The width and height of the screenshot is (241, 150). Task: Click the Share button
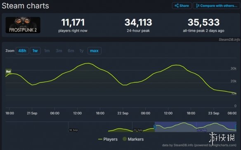(x=182, y=6)
